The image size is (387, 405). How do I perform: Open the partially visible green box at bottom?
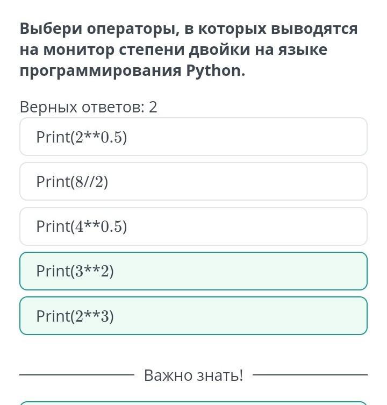click(x=193, y=403)
